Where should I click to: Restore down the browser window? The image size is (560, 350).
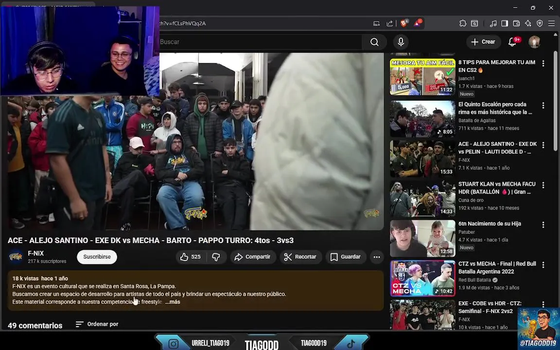(533, 7)
